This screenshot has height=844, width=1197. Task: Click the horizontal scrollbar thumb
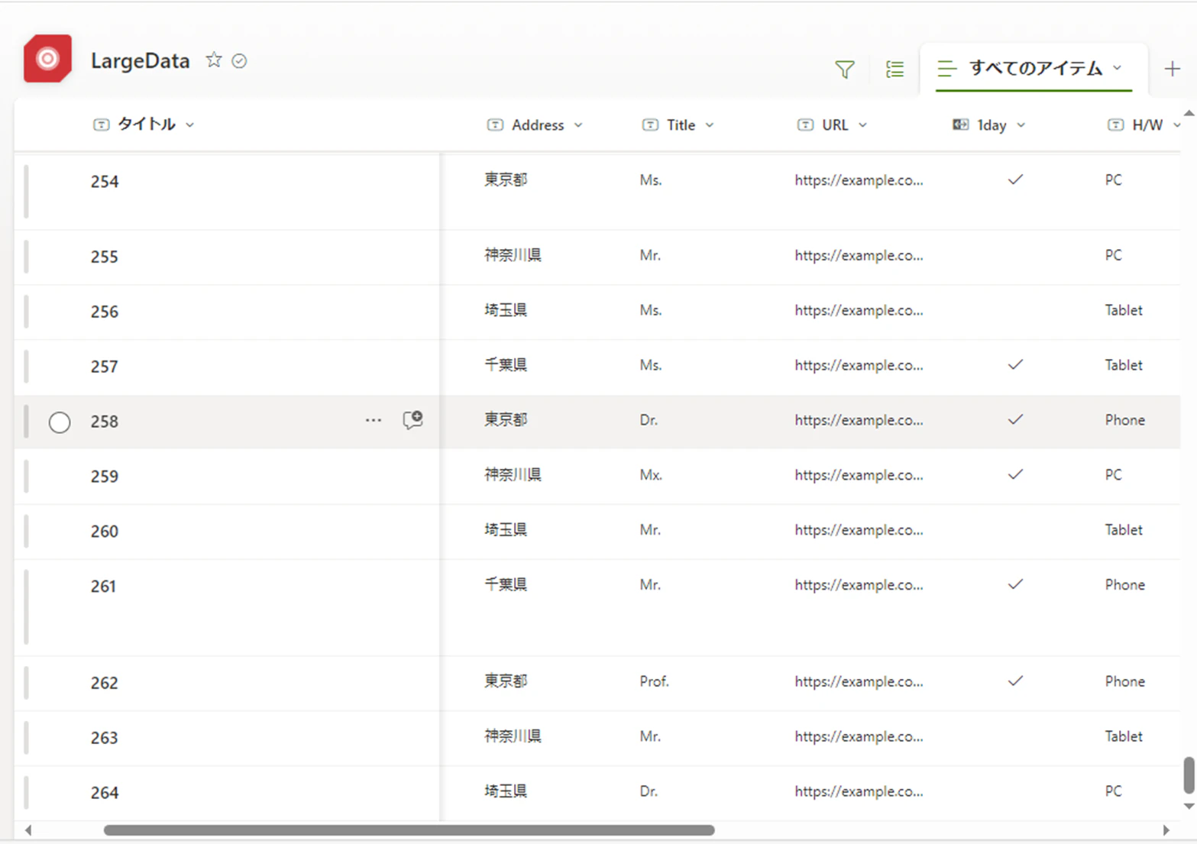click(x=409, y=830)
